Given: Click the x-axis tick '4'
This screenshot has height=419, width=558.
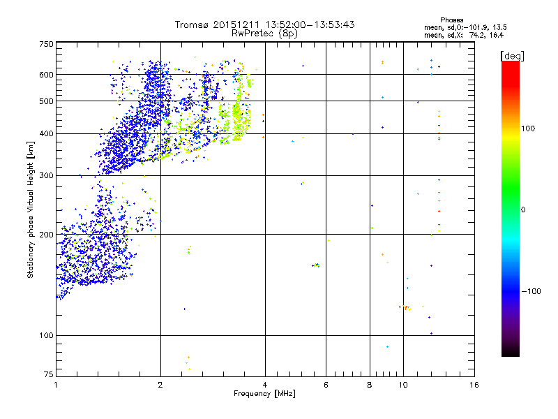Looking at the screenshot, I should 265,385.
